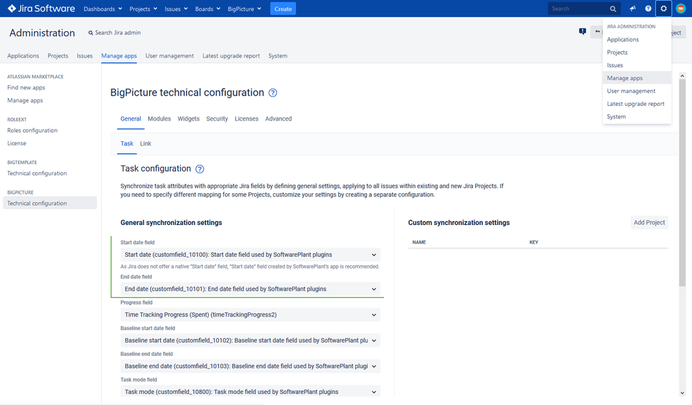Click the administration gear icon
Viewport: 692px width, 405px height.
[x=664, y=8]
